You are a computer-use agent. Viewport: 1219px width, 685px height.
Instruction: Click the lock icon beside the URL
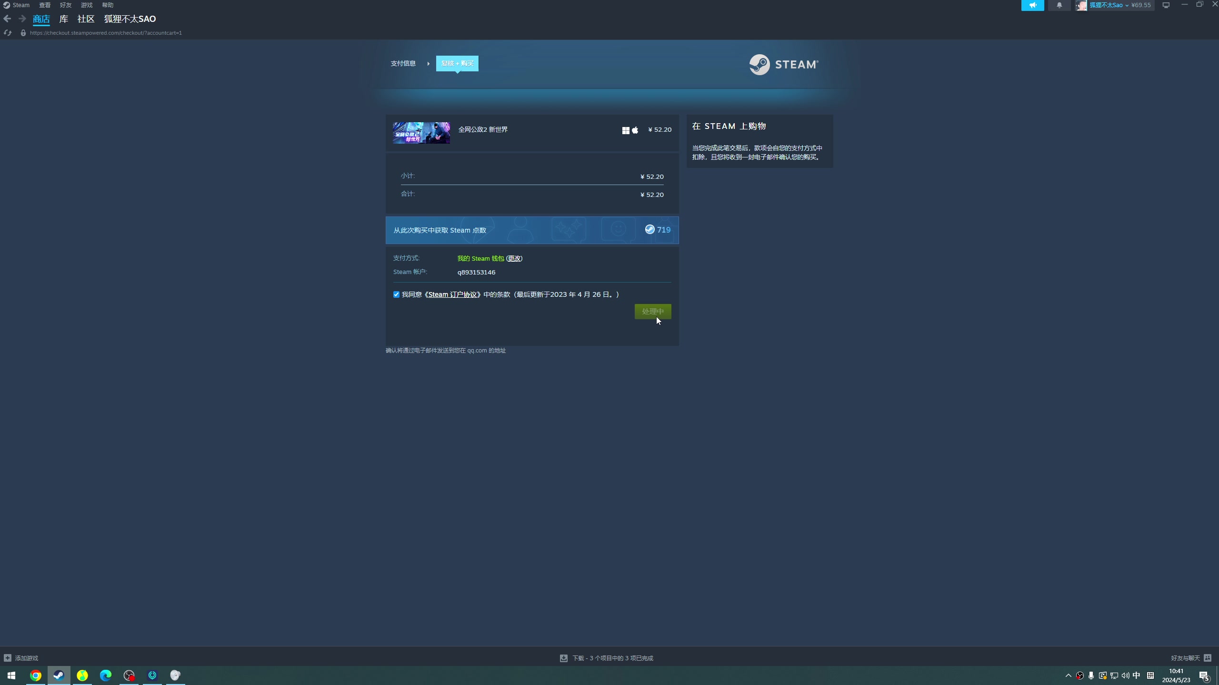(x=23, y=33)
